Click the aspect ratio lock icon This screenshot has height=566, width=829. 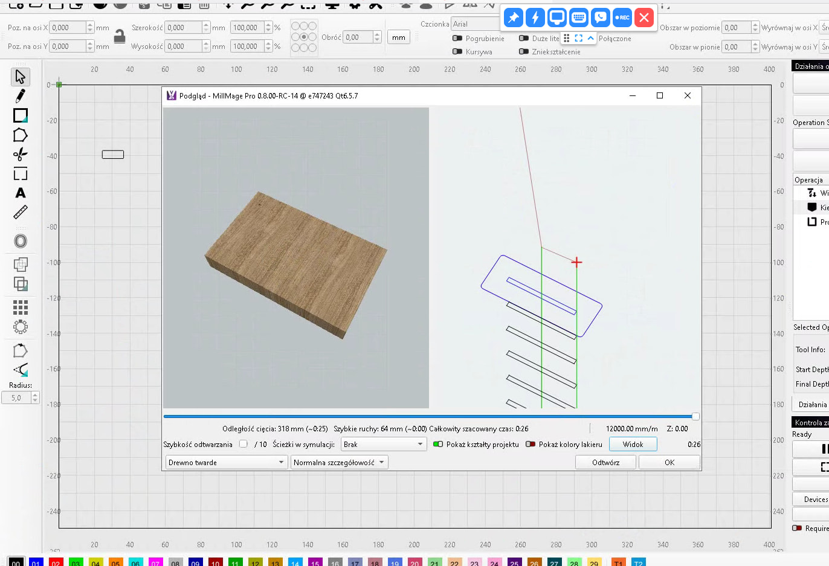coord(120,36)
